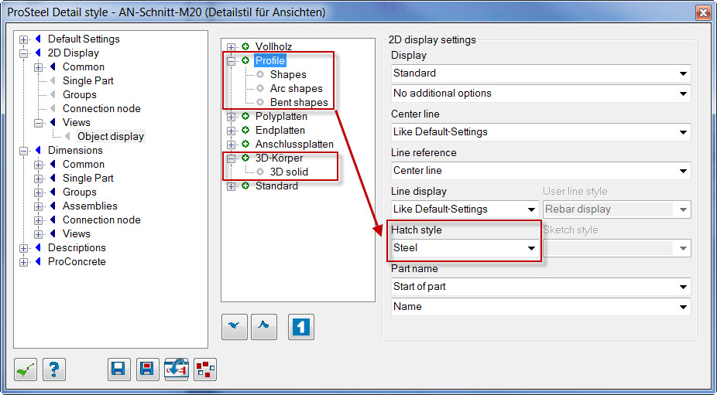
Task: Expand the ProConcrete tree node
Action: [x=23, y=262]
